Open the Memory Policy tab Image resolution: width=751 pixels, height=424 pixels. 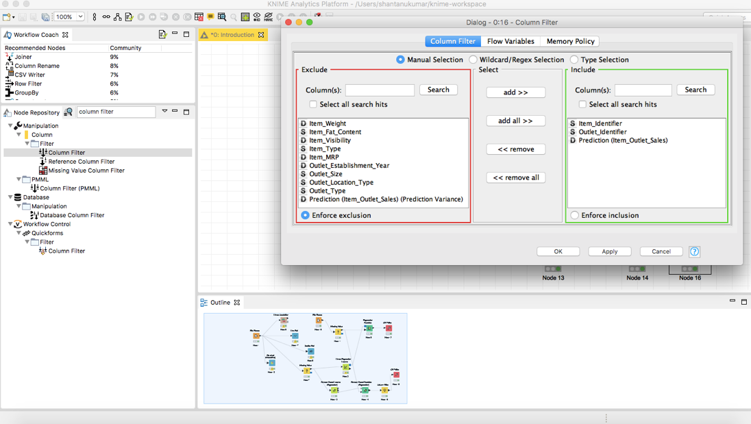coord(570,41)
